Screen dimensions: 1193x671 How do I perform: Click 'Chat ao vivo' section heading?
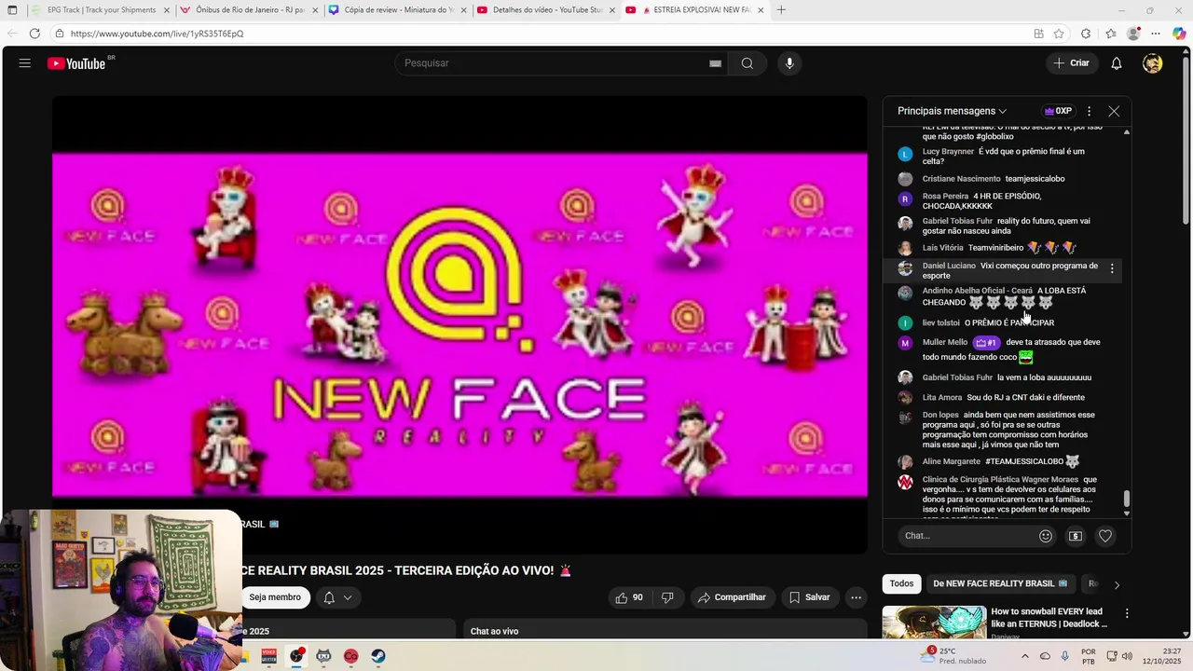494,631
